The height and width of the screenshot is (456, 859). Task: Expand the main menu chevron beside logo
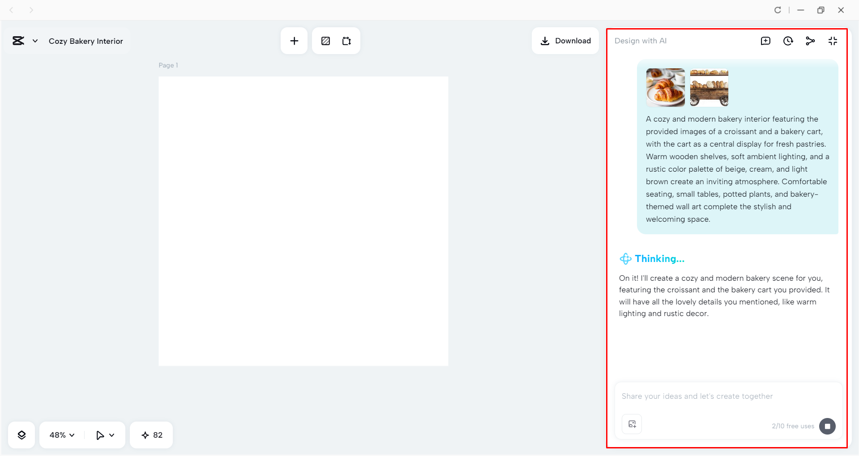35,41
